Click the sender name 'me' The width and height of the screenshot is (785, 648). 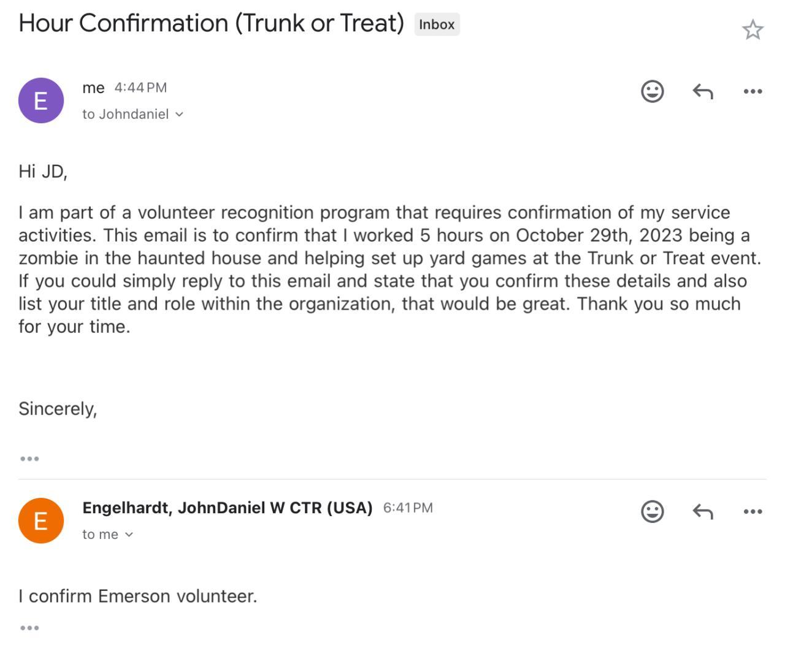93,88
